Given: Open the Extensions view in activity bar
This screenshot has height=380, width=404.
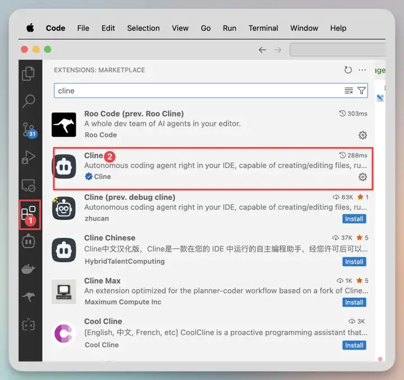Looking at the screenshot, I should (x=29, y=214).
